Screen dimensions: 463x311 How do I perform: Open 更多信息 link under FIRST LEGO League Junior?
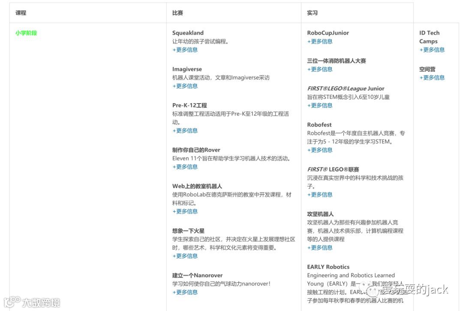320,106
